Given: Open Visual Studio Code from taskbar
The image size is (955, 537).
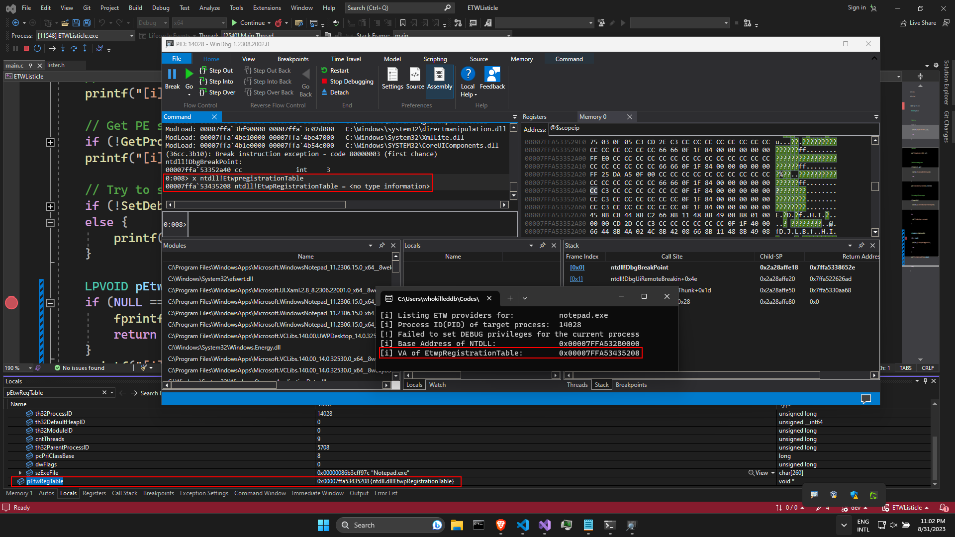Looking at the screenshot, I should [x=522, y=525].
